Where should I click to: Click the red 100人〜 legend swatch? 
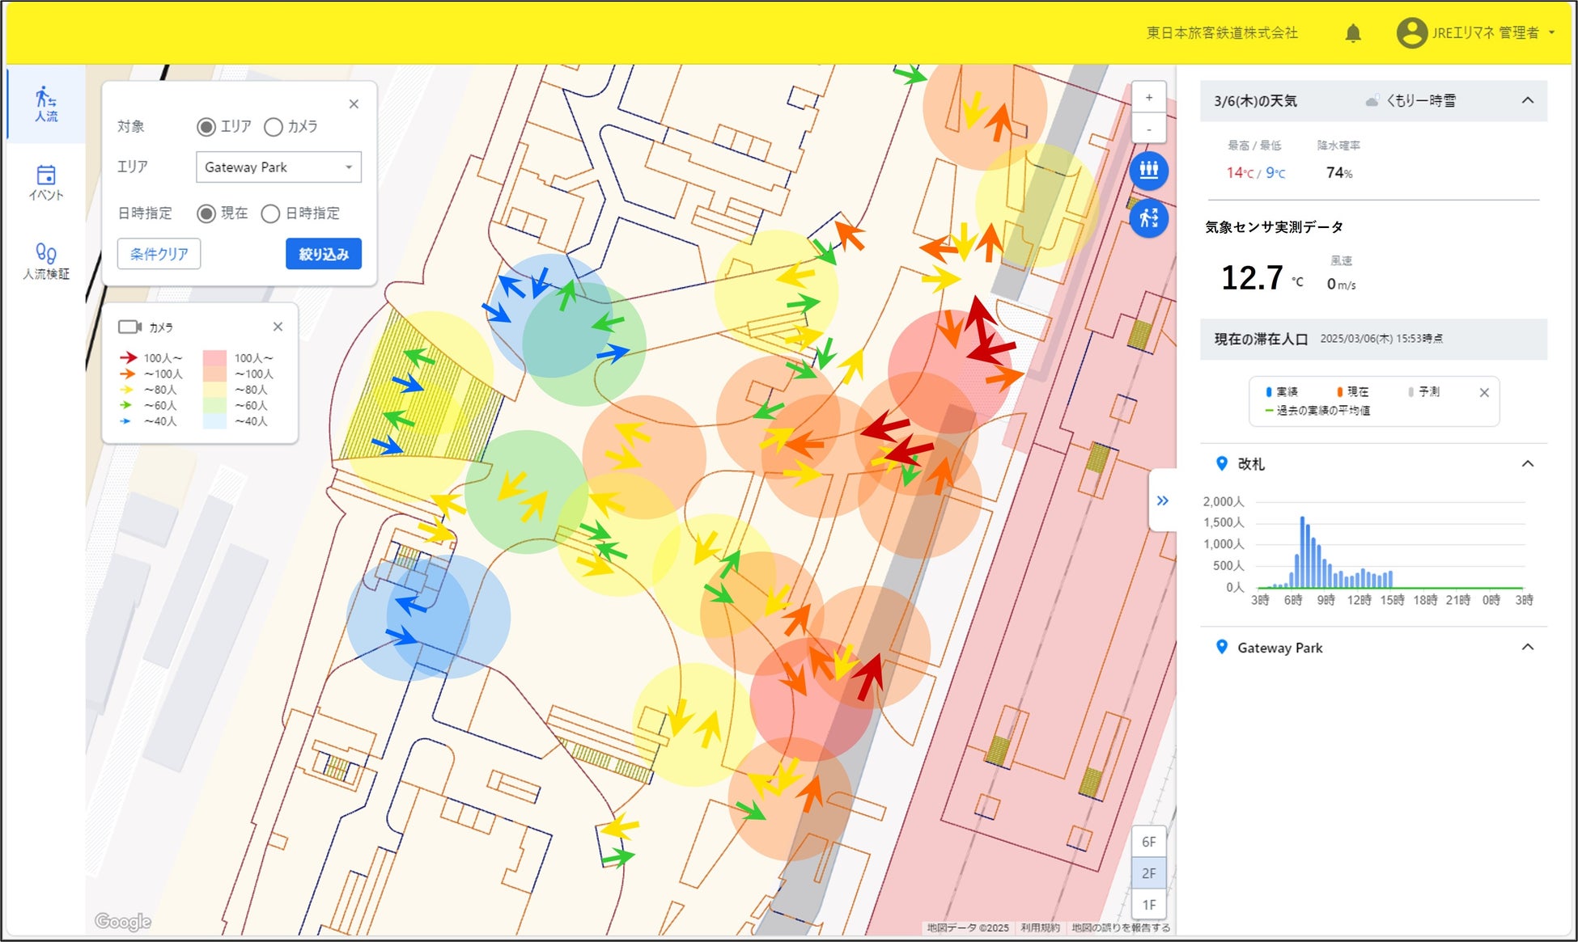pyautogui.click(x=214, y=357)
